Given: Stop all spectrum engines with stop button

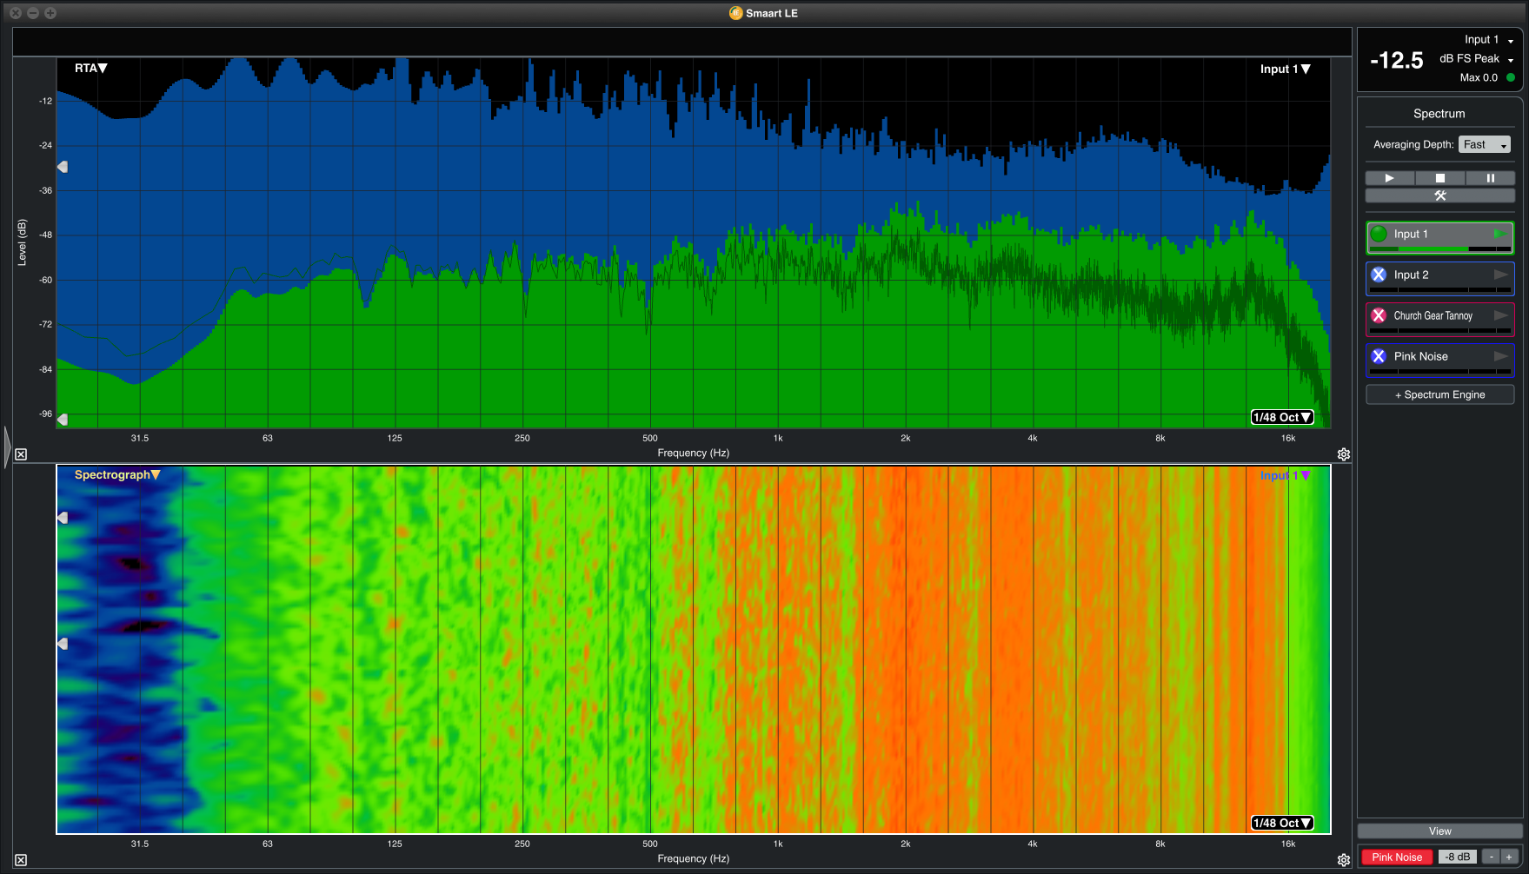Looking at the screenshot, I should [x=1439, y=178].
